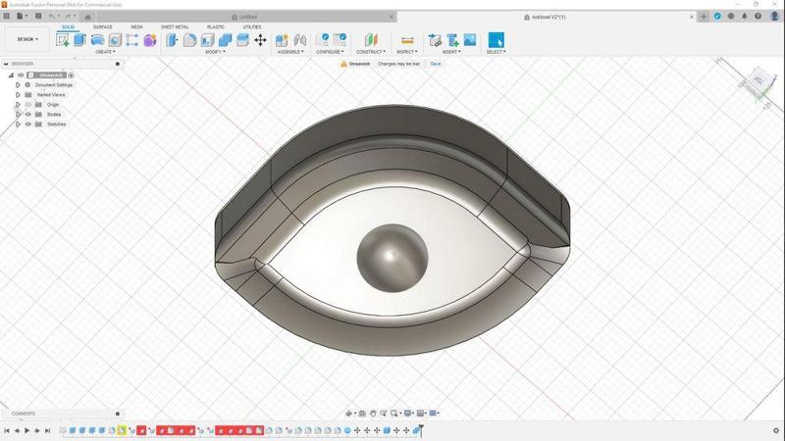This screenshot has height=441, width=785.
Task: Select the Offset Plane construct tool
Action: [x=371, y=40]
